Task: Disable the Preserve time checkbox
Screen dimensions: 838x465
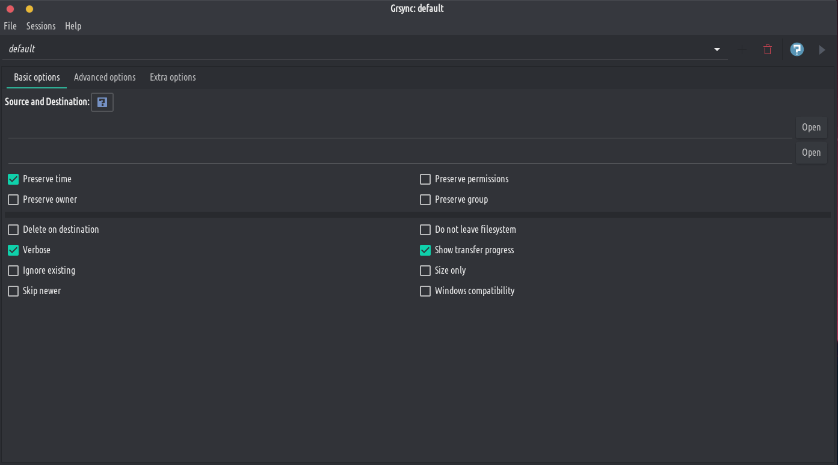Action: pyautogui.click(x=13, y=179)
